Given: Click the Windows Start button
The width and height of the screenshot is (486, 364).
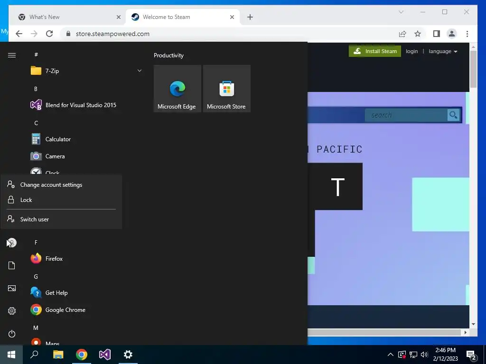Looking at the screenshot, I should (x=11, y=355).
